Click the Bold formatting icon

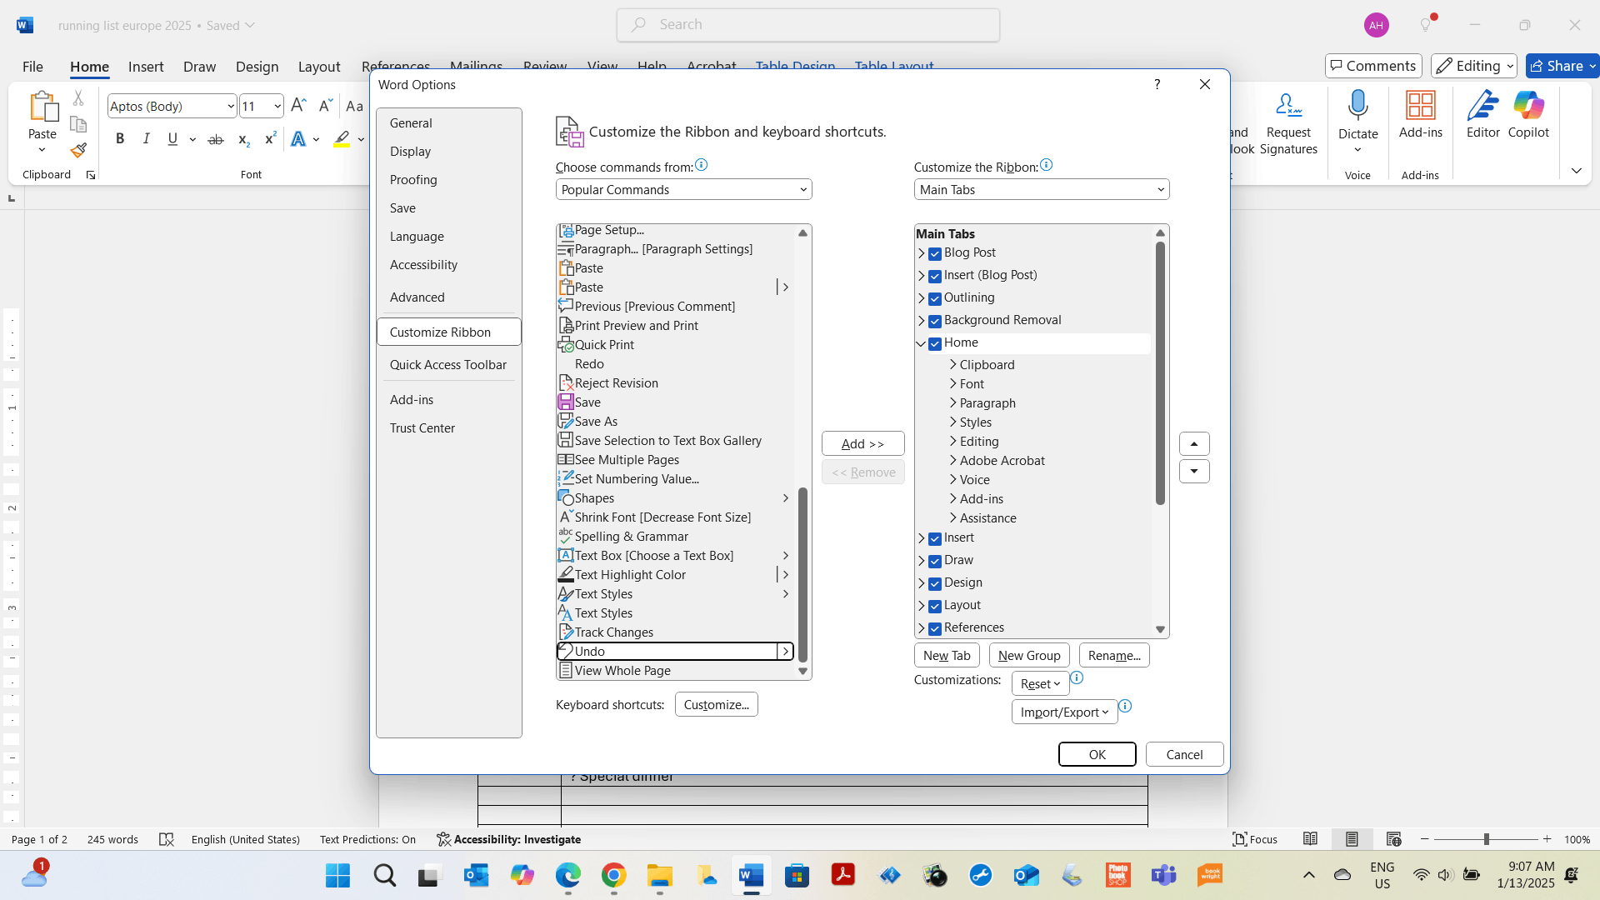click(x=120, y=139)
